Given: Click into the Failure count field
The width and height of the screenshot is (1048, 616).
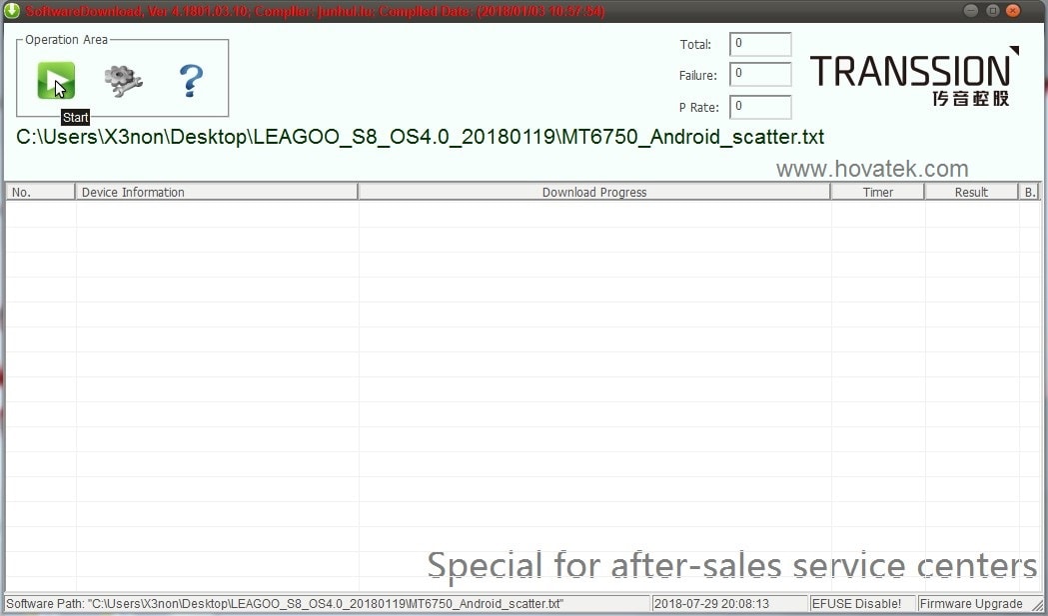Looking at the screenshot, I should [x=760, y=74].
